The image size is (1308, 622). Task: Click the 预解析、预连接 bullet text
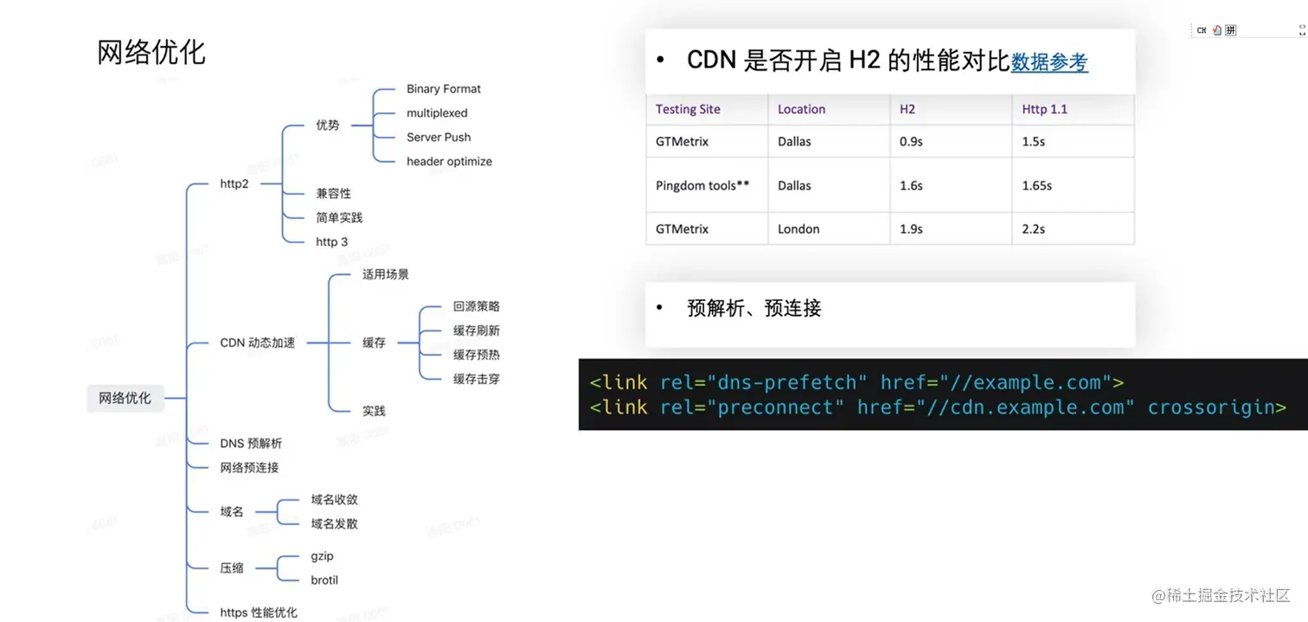(x=753, y=308)
